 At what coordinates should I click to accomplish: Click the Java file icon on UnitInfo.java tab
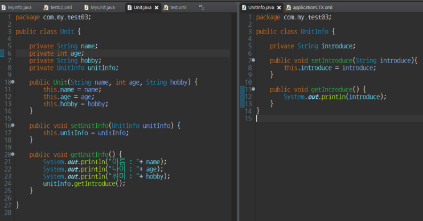coord(244,7)
